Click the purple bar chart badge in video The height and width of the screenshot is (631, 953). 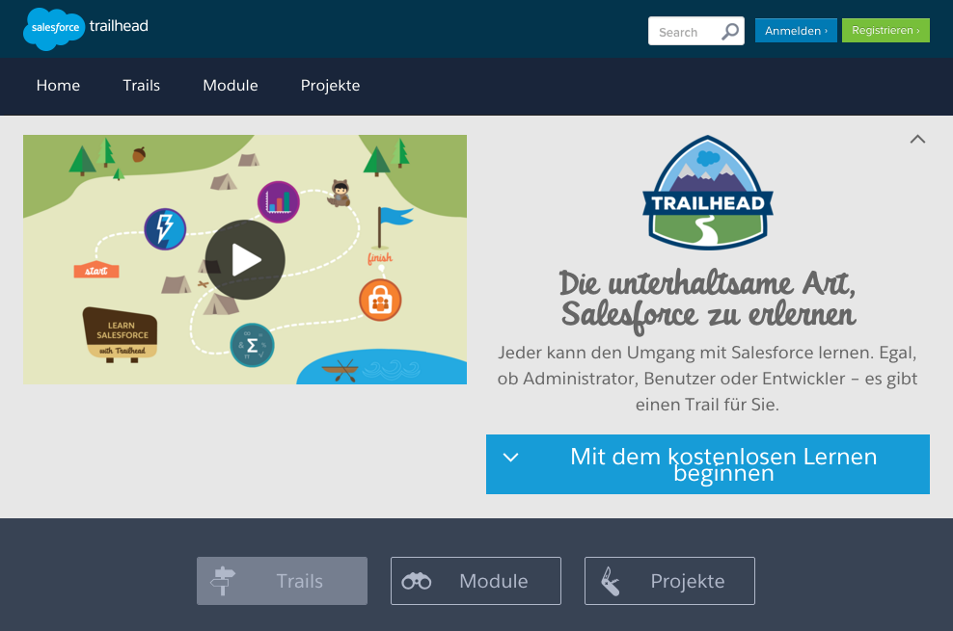tap(279, 202)
